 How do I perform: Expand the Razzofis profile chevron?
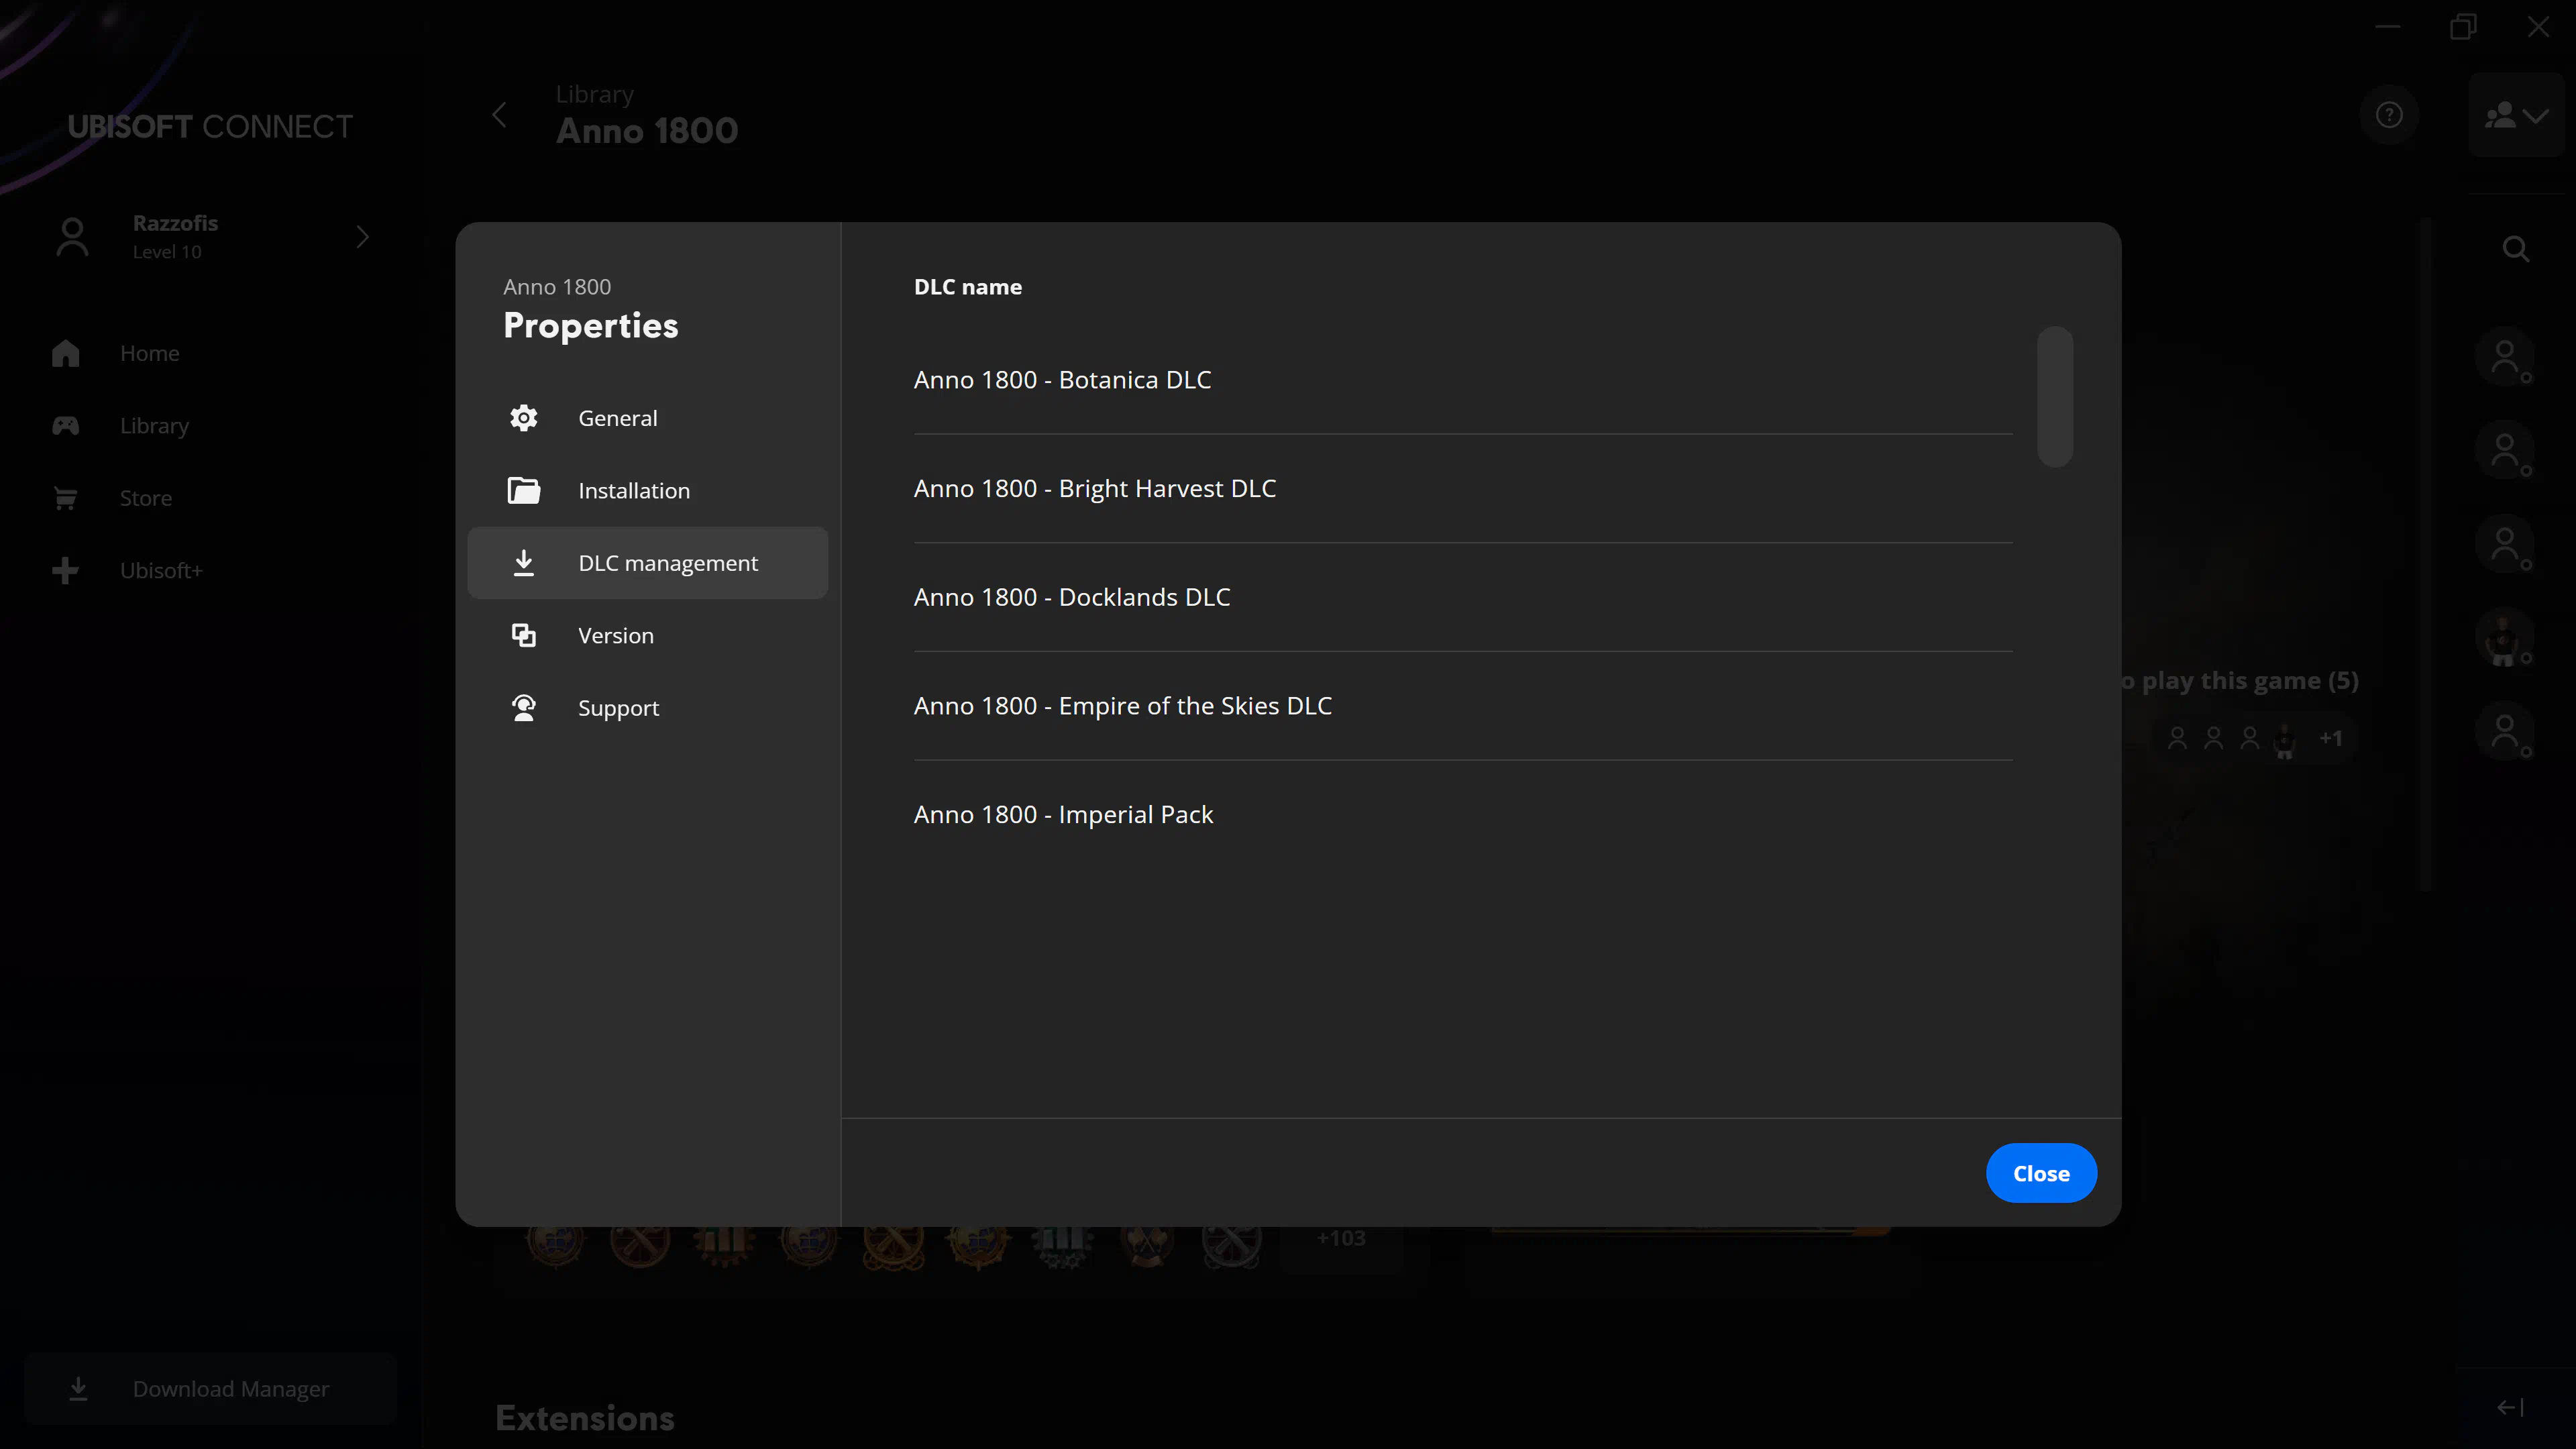(x=362, y=237)
